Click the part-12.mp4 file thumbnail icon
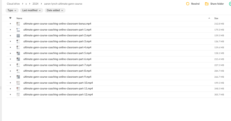The width and height of the screenshot is (231, 121). tap(18, 95)
